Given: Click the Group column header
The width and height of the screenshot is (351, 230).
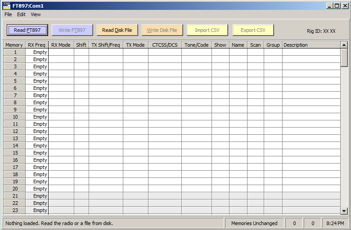Looking at the screenshot, I should [x=273, y=45].
